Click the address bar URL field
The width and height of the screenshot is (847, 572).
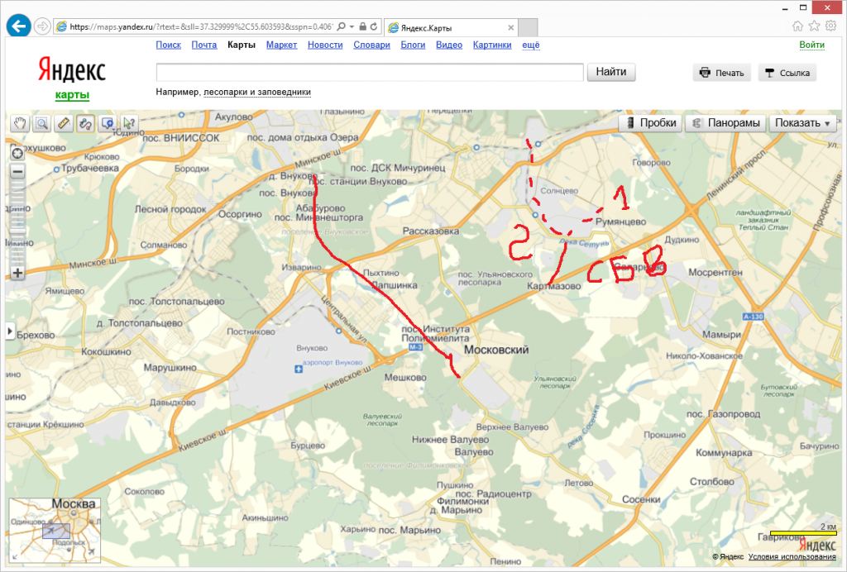[202, 26]
